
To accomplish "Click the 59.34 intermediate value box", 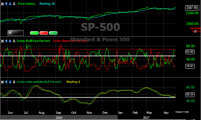I will point(190,94).
